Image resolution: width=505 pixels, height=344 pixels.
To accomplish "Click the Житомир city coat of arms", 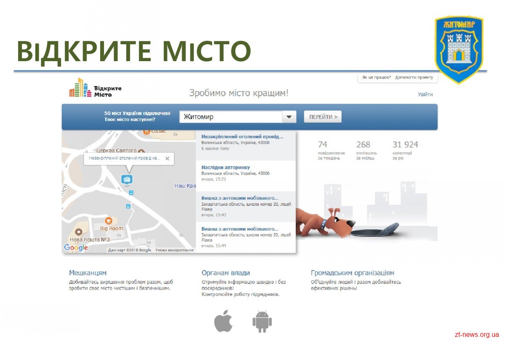I will (459, 50).
